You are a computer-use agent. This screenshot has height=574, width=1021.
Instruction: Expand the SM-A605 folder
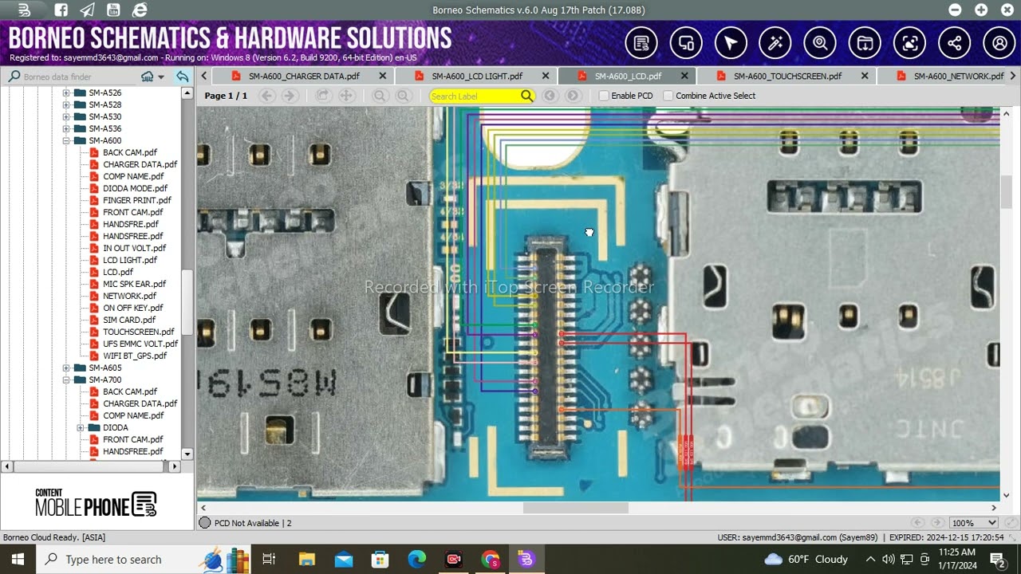[66, 368]
